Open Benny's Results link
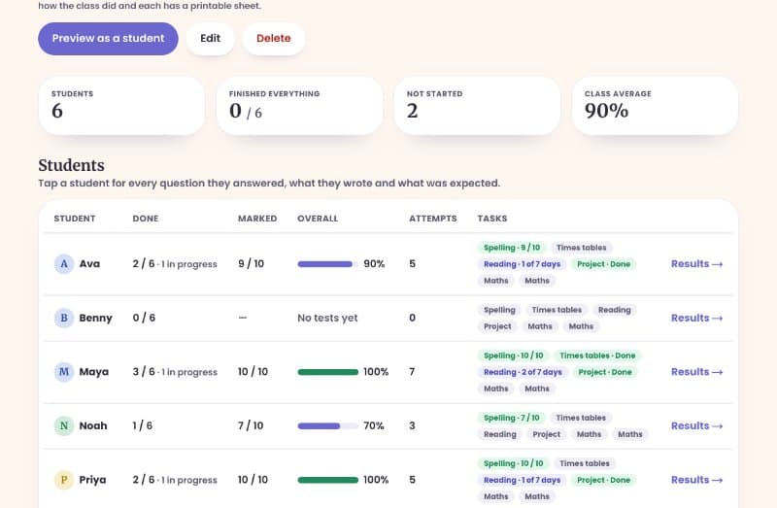The height and width of the screenshot is (508, 777). 696,318
